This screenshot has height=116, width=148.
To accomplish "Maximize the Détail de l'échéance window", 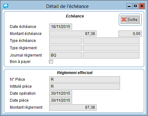I will (136, 6).
